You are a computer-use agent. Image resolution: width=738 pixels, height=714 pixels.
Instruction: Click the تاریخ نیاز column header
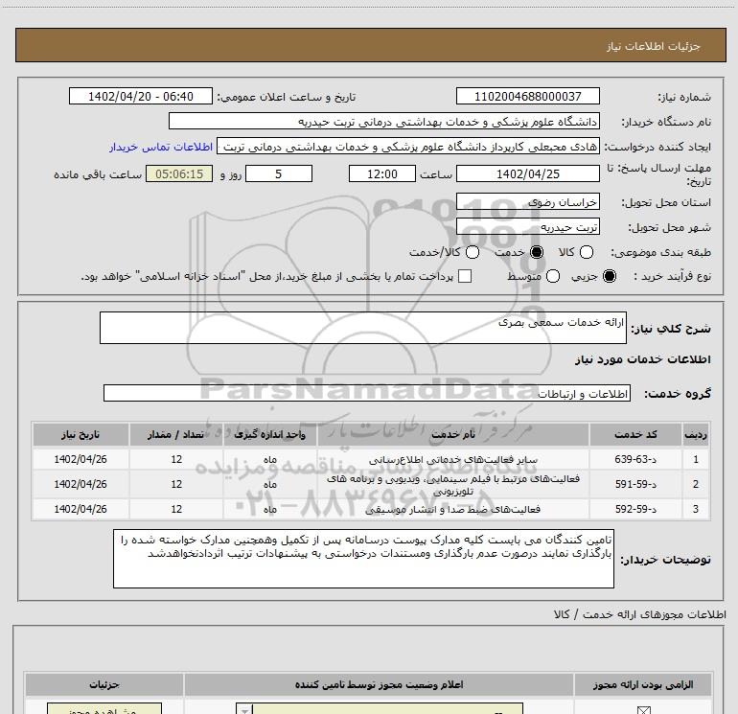81,434
